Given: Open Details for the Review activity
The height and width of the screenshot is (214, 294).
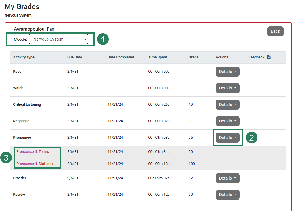Looking at the screenshot, I should coord(227,194).
